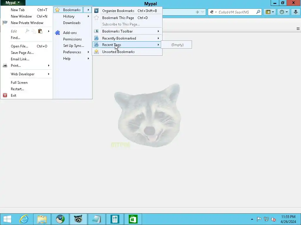Click the Unsorted Bookmarks tray icon

click(96, 52)
